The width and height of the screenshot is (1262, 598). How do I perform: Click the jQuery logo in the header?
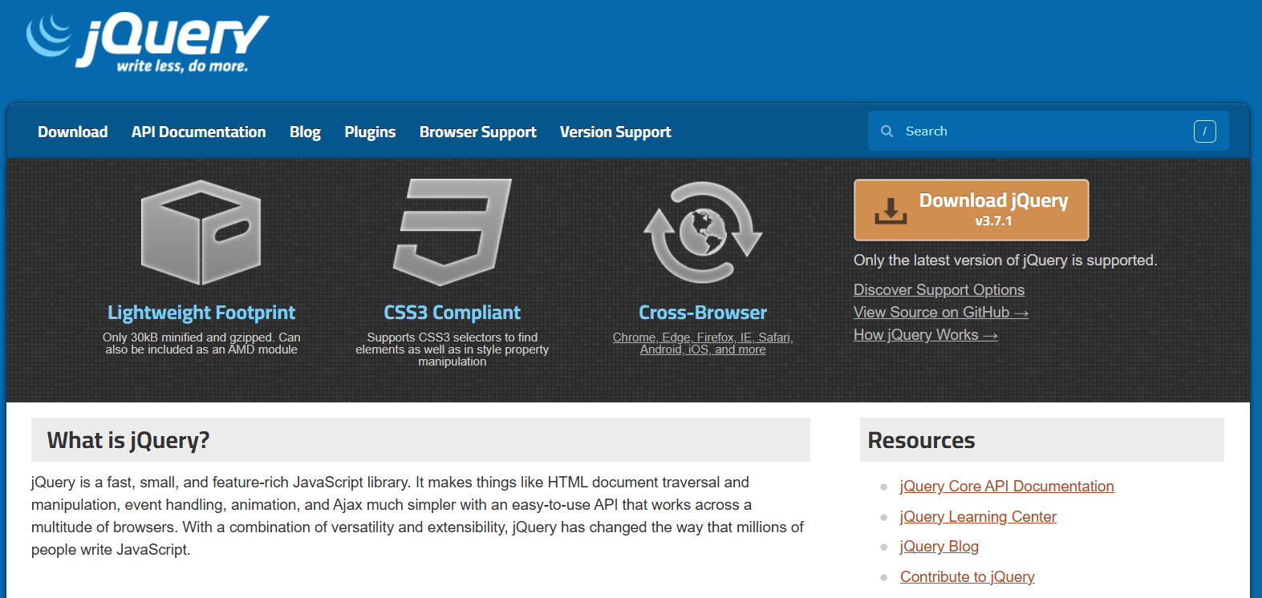pyautogui.click(x=148, y=42)
